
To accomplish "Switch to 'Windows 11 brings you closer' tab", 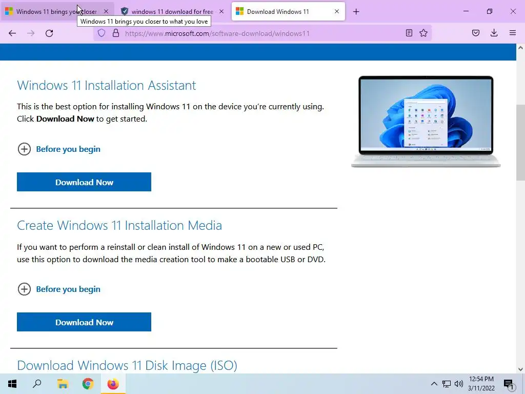I will point(57,11).
